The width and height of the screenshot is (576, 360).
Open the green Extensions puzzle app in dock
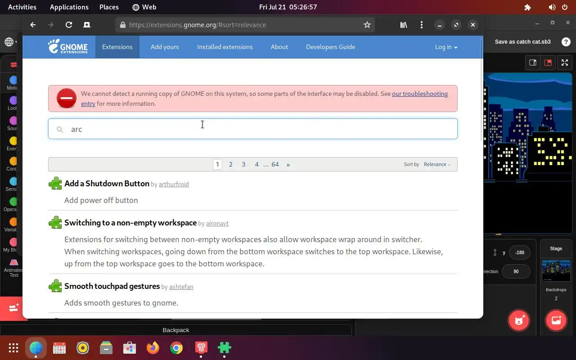coord(224,348)
